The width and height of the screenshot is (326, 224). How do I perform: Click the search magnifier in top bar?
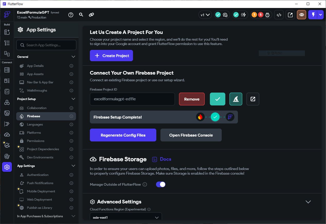pos(81,15)
